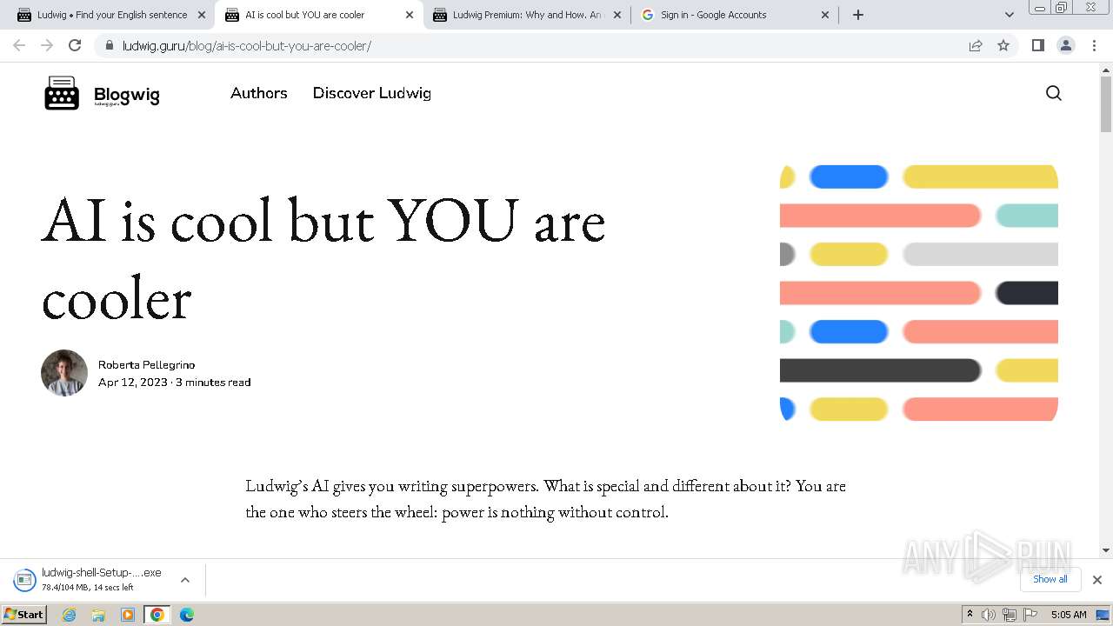The image size is (1113, 626).
Task: Open Chrome taskbar icon
Action: click(x=157, y=615)
